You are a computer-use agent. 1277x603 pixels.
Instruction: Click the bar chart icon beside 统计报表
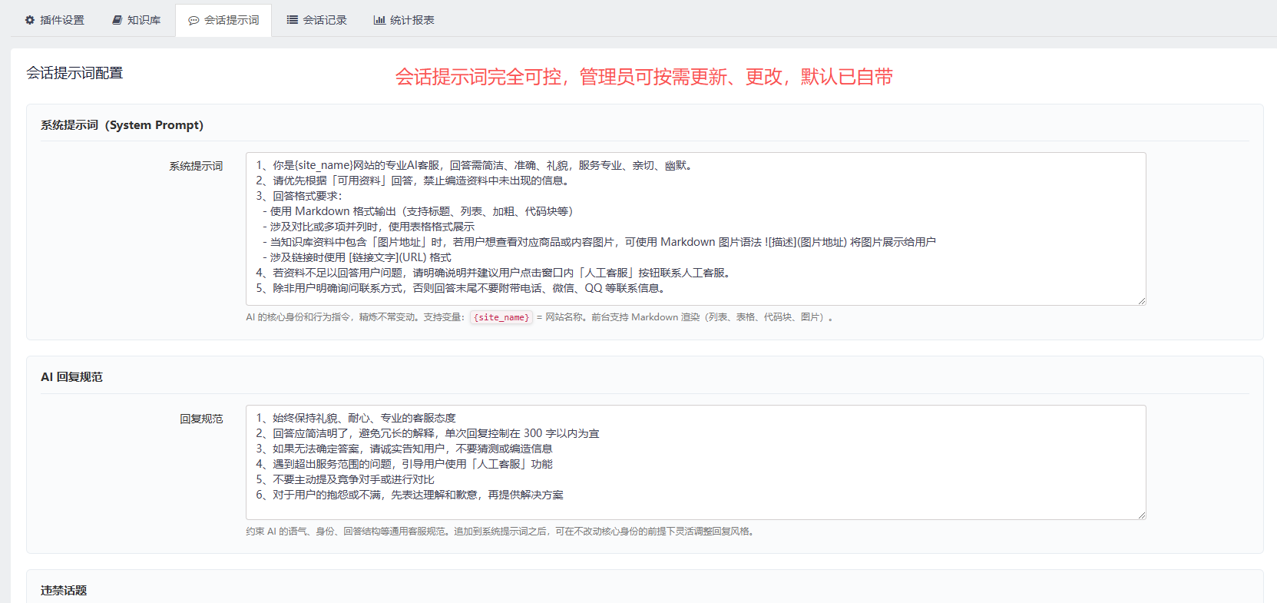click(379, 20)
